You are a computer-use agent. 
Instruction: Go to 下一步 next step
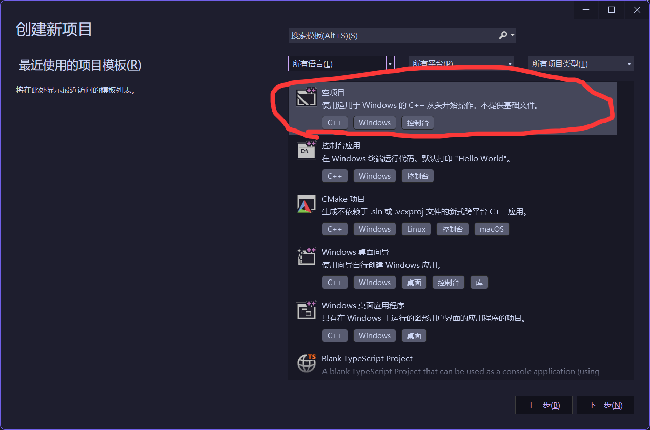coord(605,405)
